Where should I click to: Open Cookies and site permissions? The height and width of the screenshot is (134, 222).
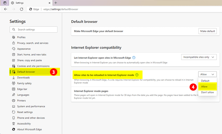[x=33, y=66]
